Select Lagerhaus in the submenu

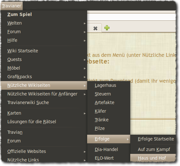(x=109, y=86)
